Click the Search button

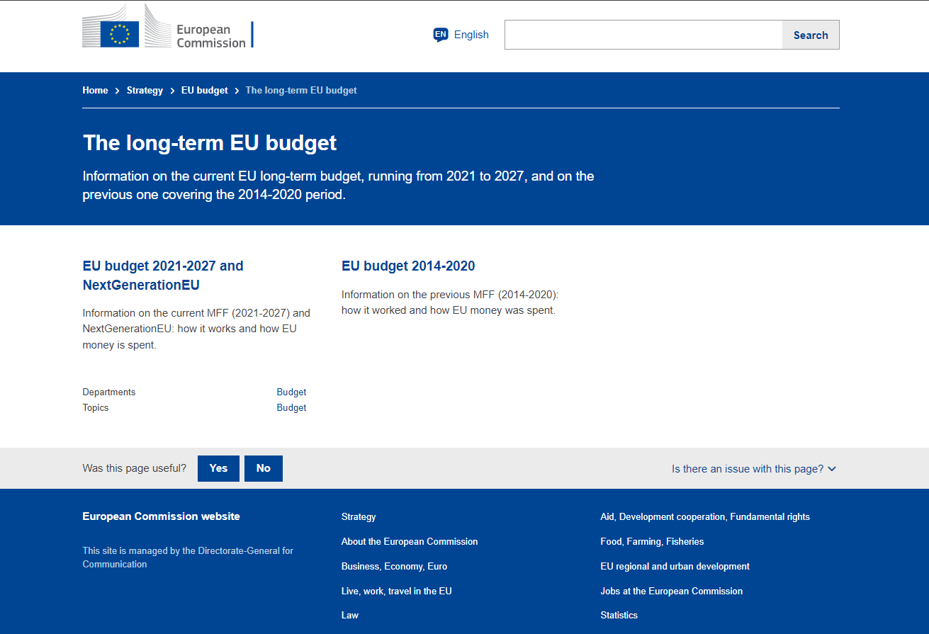tap(811, 35)
